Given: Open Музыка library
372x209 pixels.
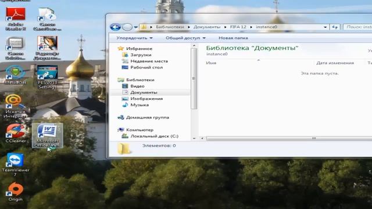Looking at the screenshot, I should pyautogui.click(x=139, y=105).
